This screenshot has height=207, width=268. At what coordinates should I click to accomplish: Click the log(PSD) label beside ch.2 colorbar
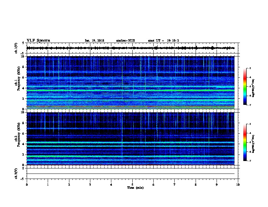click(253, 144)
